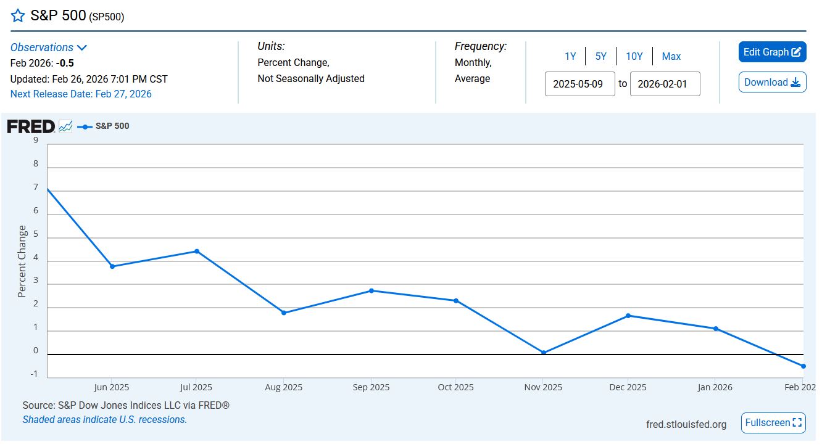Click the Nov 2025 data point on chart
This screenshot has width=822, height=447.
(543, 353)
